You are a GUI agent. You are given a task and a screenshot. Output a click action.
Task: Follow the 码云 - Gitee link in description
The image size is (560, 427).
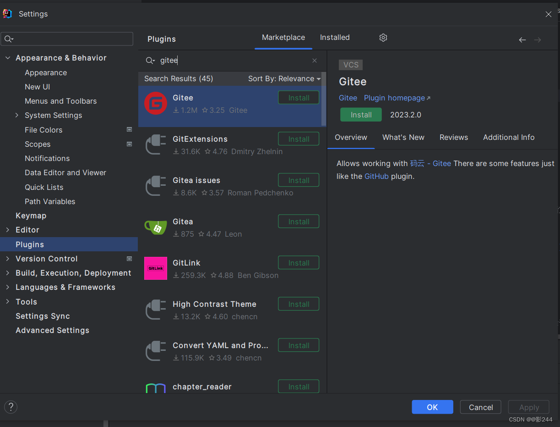pyautogui.click(x=430, y=164)
